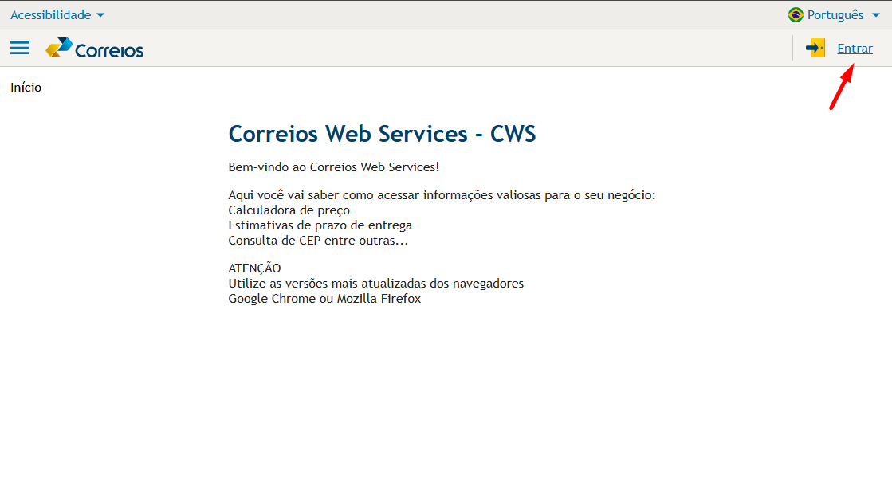The width and height of the screenshot is (892, 482).
Task: Click 'Consulta de CEP entre outras...' text
Action: tap(318, 241)
